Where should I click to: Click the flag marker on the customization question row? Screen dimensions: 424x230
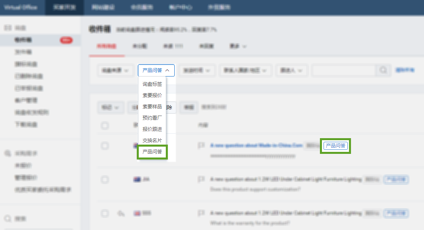201,179
